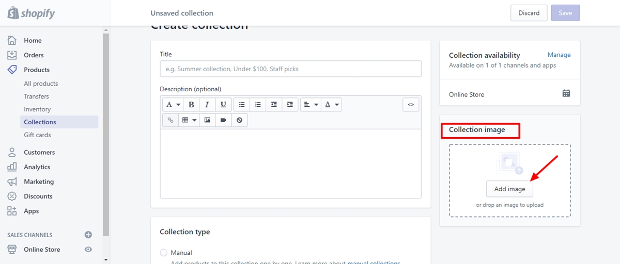Viewport: 620px width, 264px height.
Task: Open the text color dropdown
Action: click(x=331, y=105)
